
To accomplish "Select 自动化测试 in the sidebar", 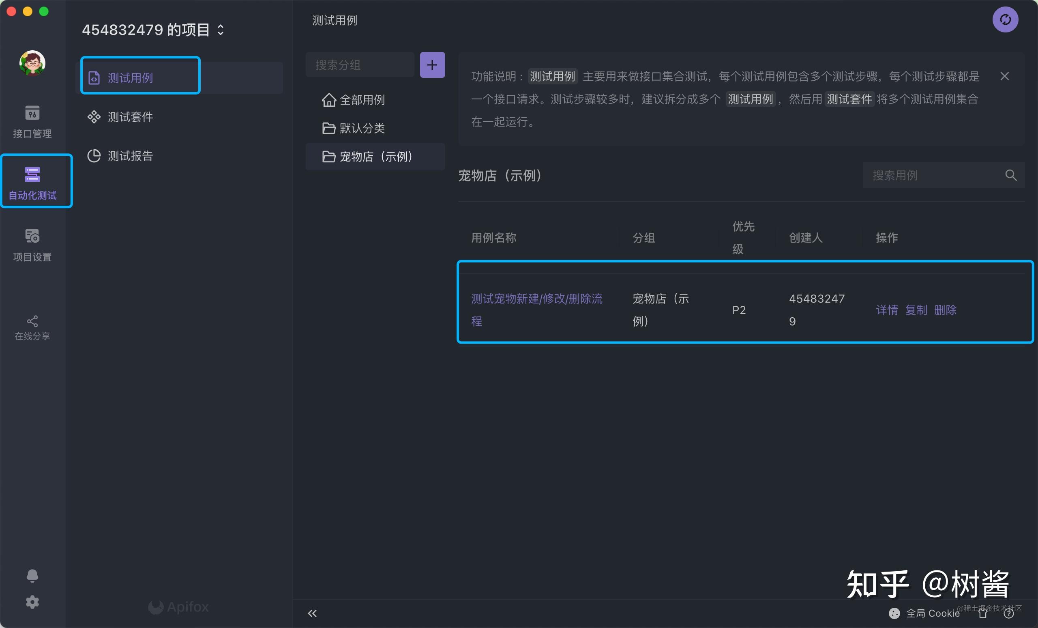I will 32,183.
